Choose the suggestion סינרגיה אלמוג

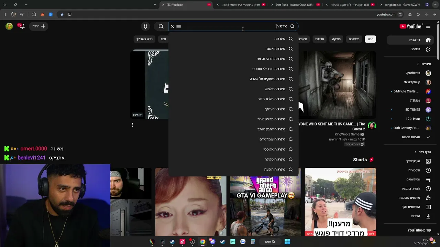pos(234,89)
